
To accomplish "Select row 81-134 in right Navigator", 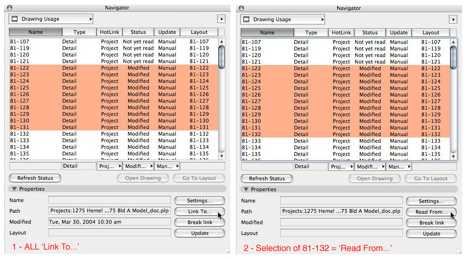I will 345,147.
